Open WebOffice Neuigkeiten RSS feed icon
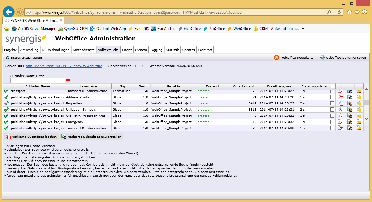Viewport: 372px width, 202px height. [x=276, y=57]
